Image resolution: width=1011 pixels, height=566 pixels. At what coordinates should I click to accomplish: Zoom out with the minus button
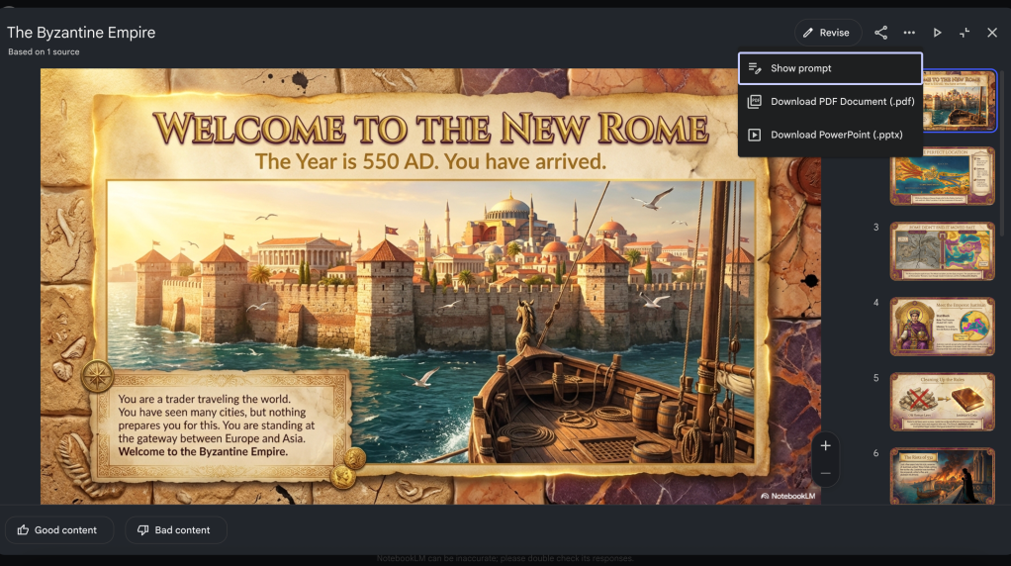pyautogui.click(x=825, y=474)
